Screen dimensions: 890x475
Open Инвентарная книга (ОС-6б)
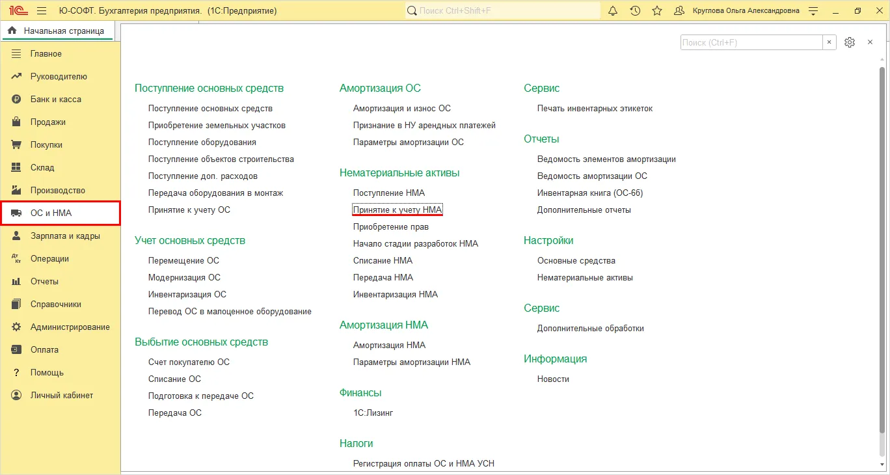click(590, 193)
